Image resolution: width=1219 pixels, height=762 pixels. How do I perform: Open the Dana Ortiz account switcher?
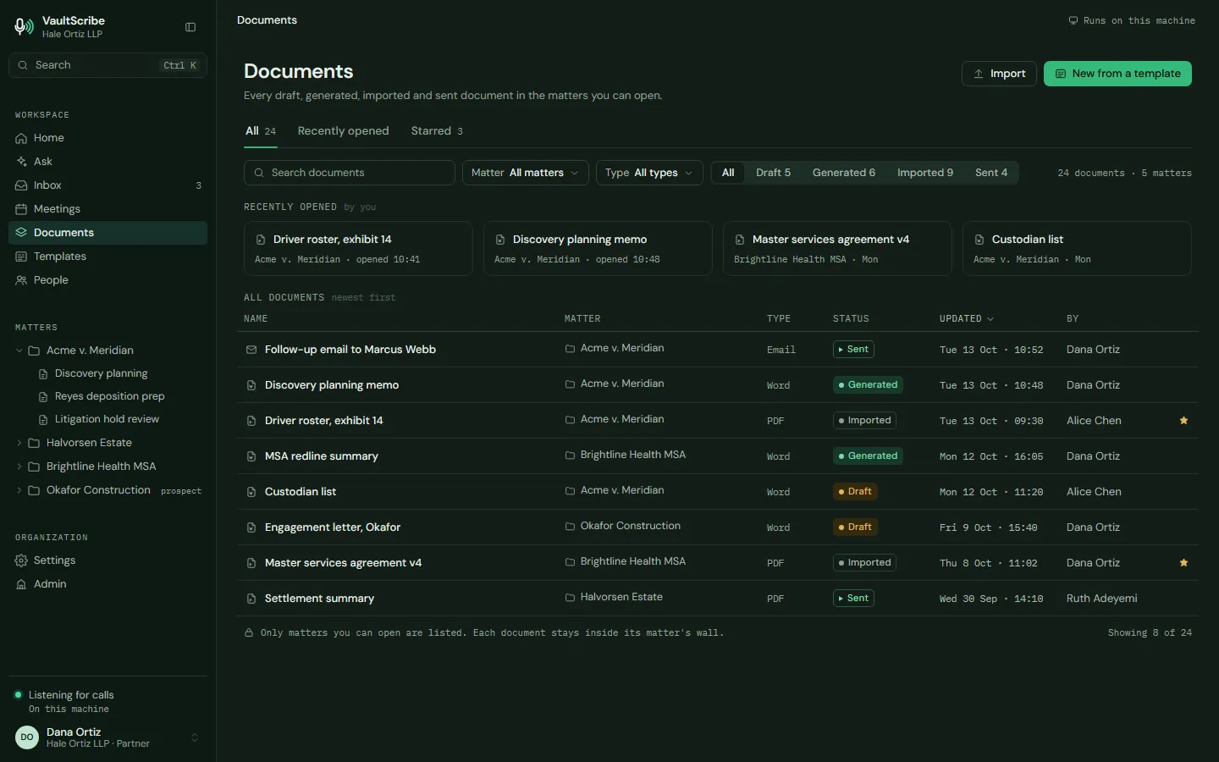108,737
